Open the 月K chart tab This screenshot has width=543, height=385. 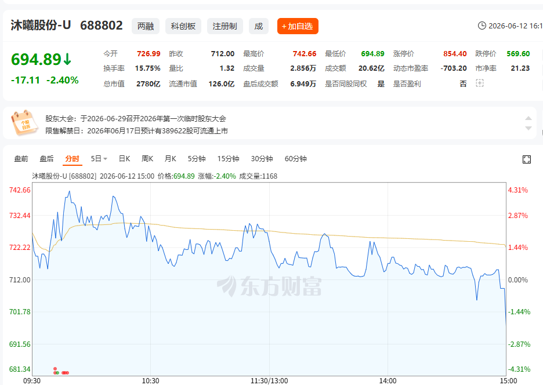[x=170, y=158]
